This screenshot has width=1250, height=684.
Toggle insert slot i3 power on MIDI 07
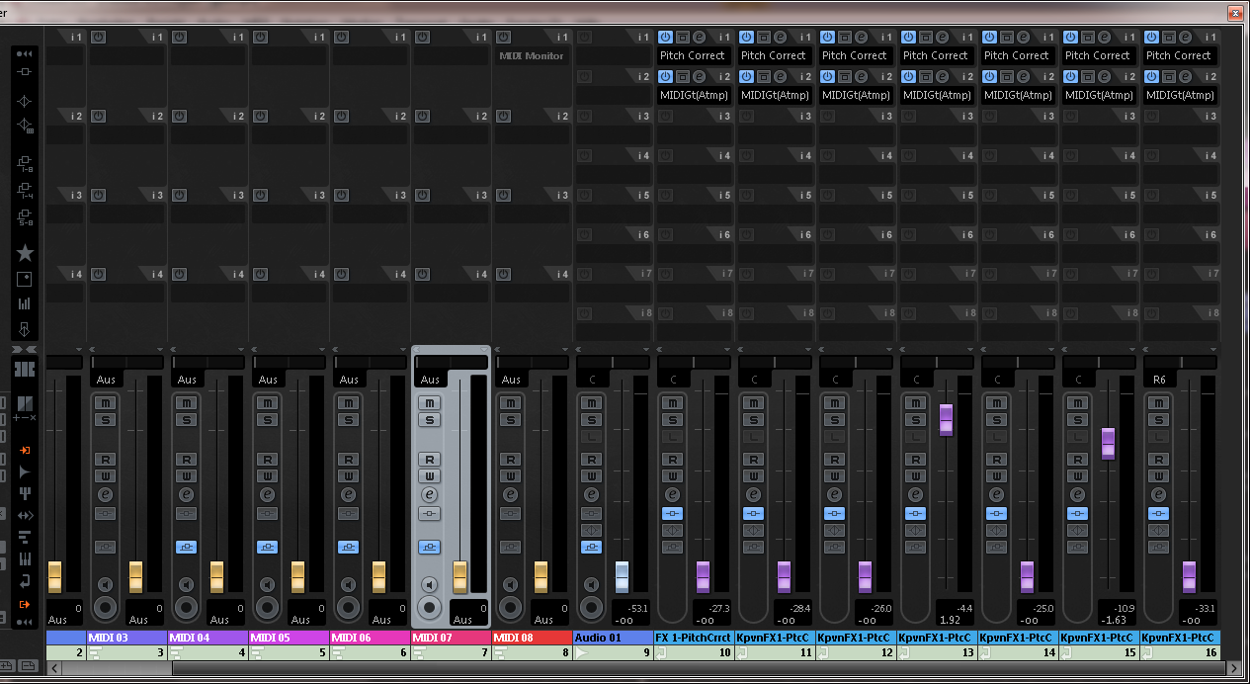tap(422, 195)
